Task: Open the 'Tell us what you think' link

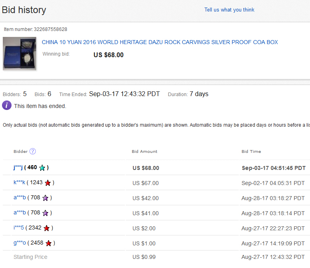Action: pyautogui.click(x=229, y=10)
